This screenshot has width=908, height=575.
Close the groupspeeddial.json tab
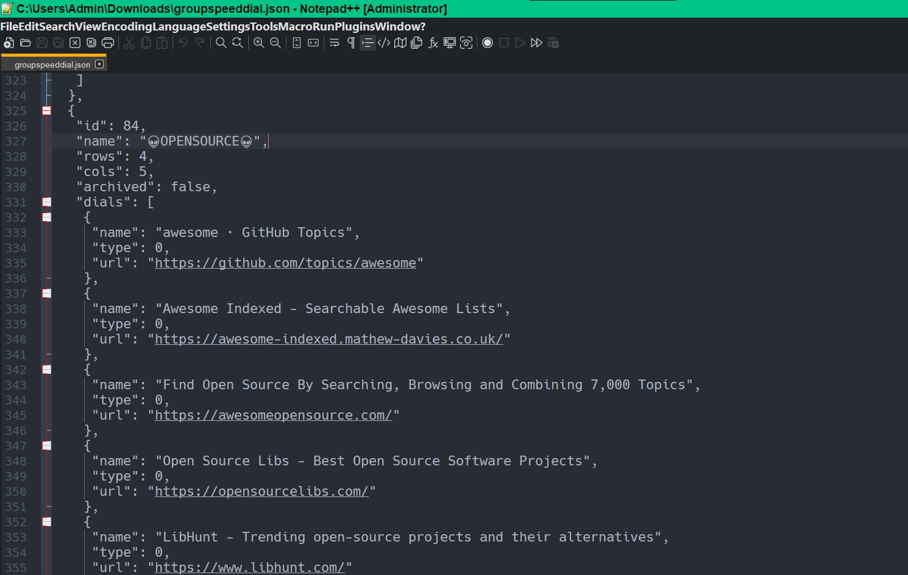(99, 63)
